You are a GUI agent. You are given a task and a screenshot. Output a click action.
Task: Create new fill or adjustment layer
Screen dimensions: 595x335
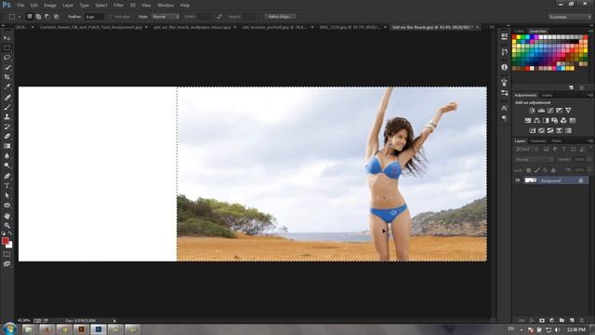551,320
